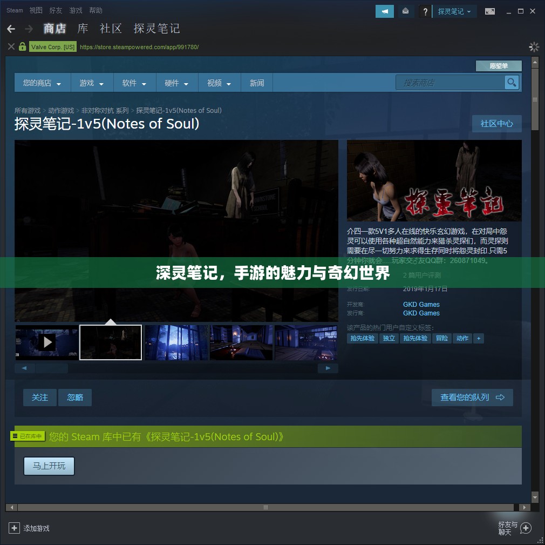Click GKD Games developer link
This screenshot has width=545, height=545.
point(421,305)
